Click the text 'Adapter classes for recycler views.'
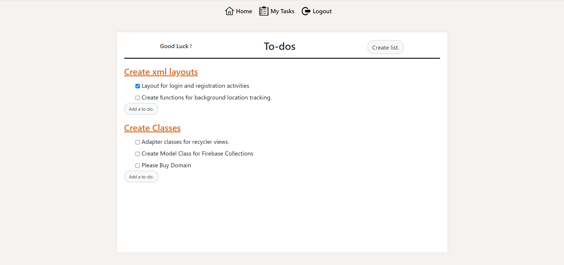The image size is (564, 265). pyautogui.click(x=185, y=142)
